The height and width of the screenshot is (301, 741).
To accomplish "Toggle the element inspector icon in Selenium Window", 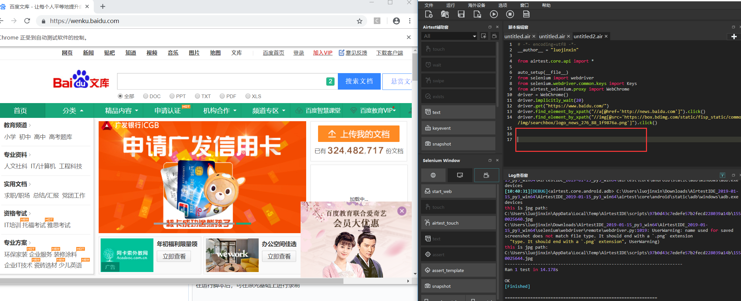I will pos(460,175).
